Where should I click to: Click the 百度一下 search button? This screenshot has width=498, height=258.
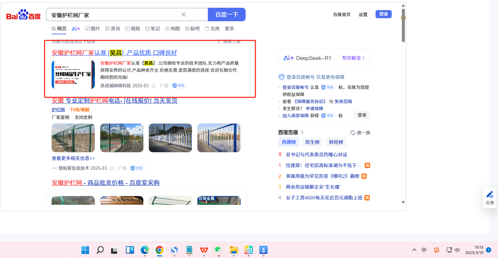click(x=227, y=14)
